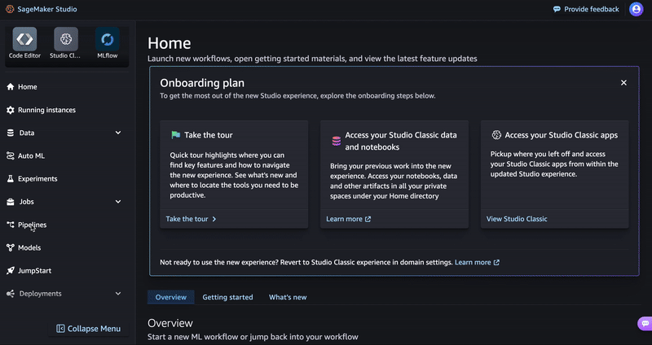652x345 pixels.
Task: Collapse the sidebar menu
Action: click(x=88, y=329)
